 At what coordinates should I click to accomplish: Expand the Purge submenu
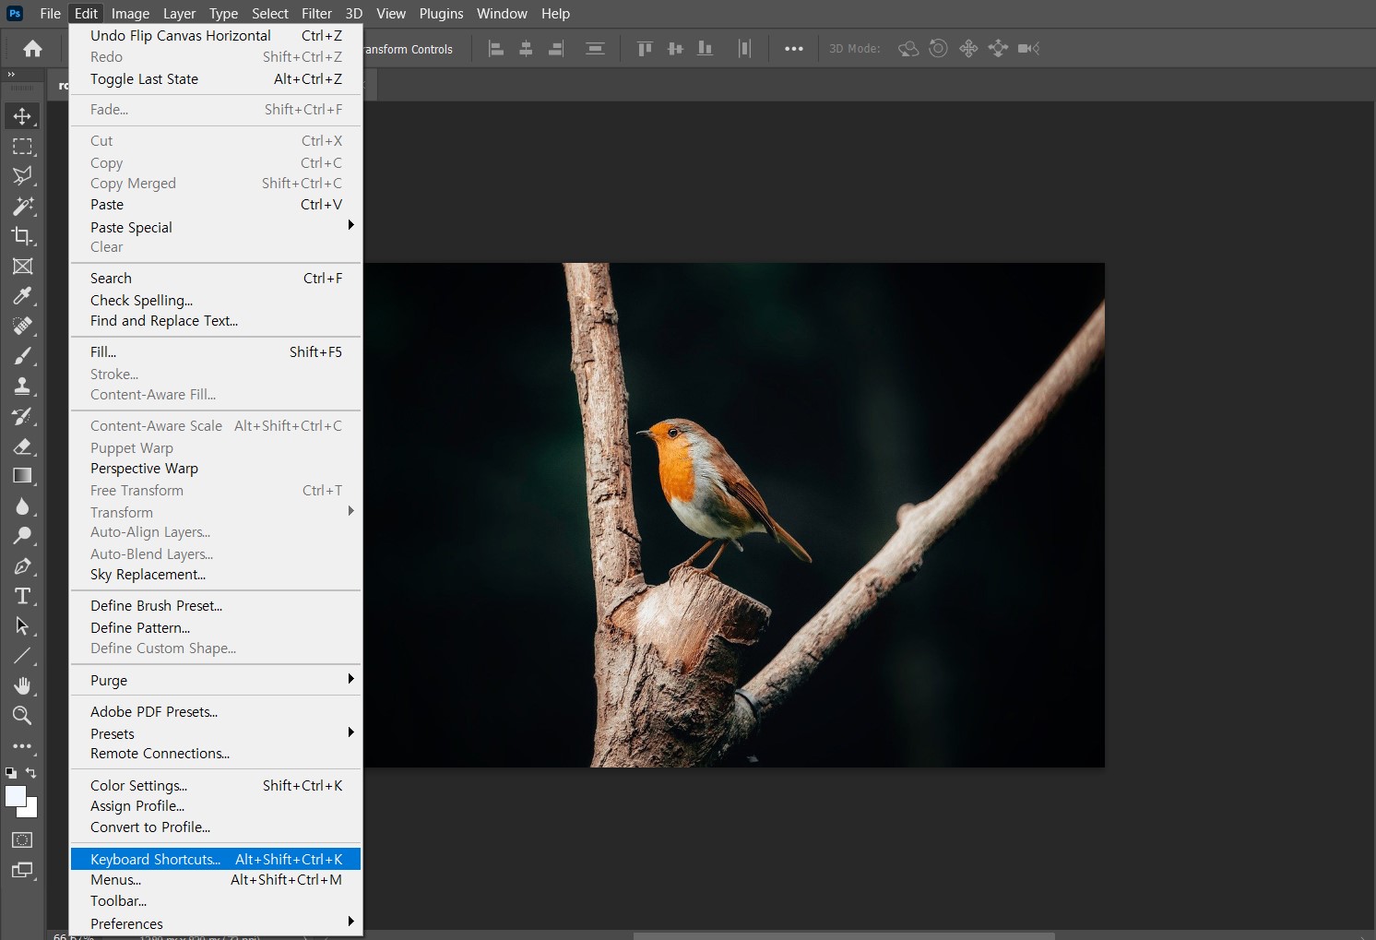point(216,680)
